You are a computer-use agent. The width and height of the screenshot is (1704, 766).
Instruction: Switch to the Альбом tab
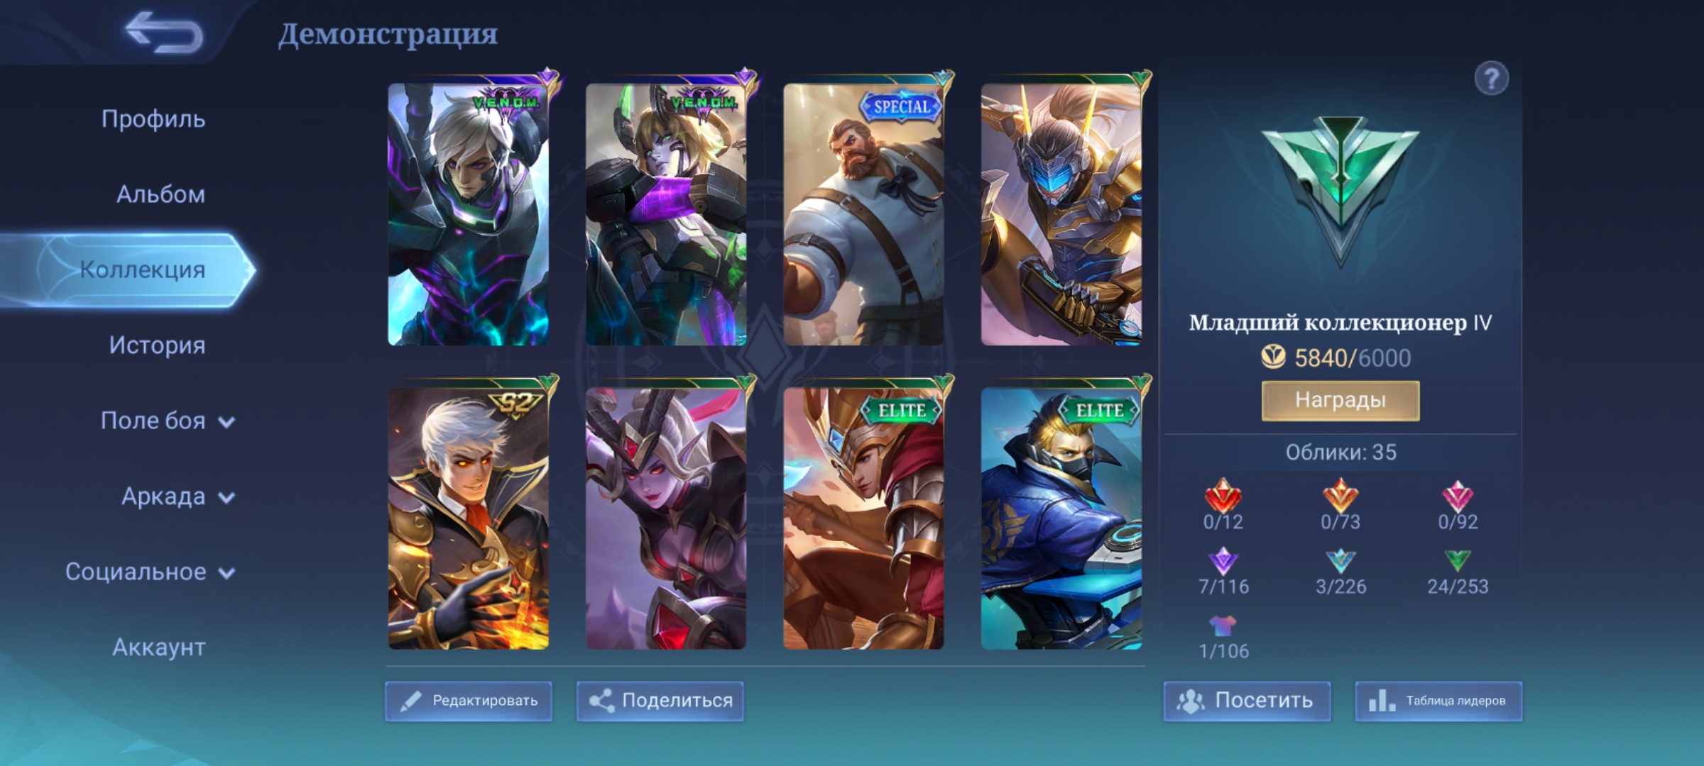click(x=160, y=194)
